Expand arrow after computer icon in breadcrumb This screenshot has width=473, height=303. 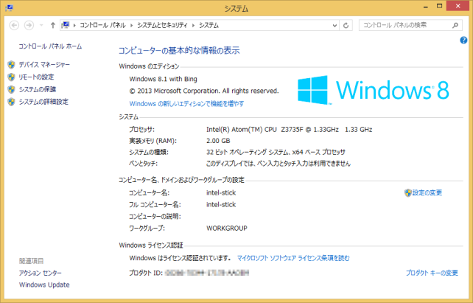(x=74, y=25)
